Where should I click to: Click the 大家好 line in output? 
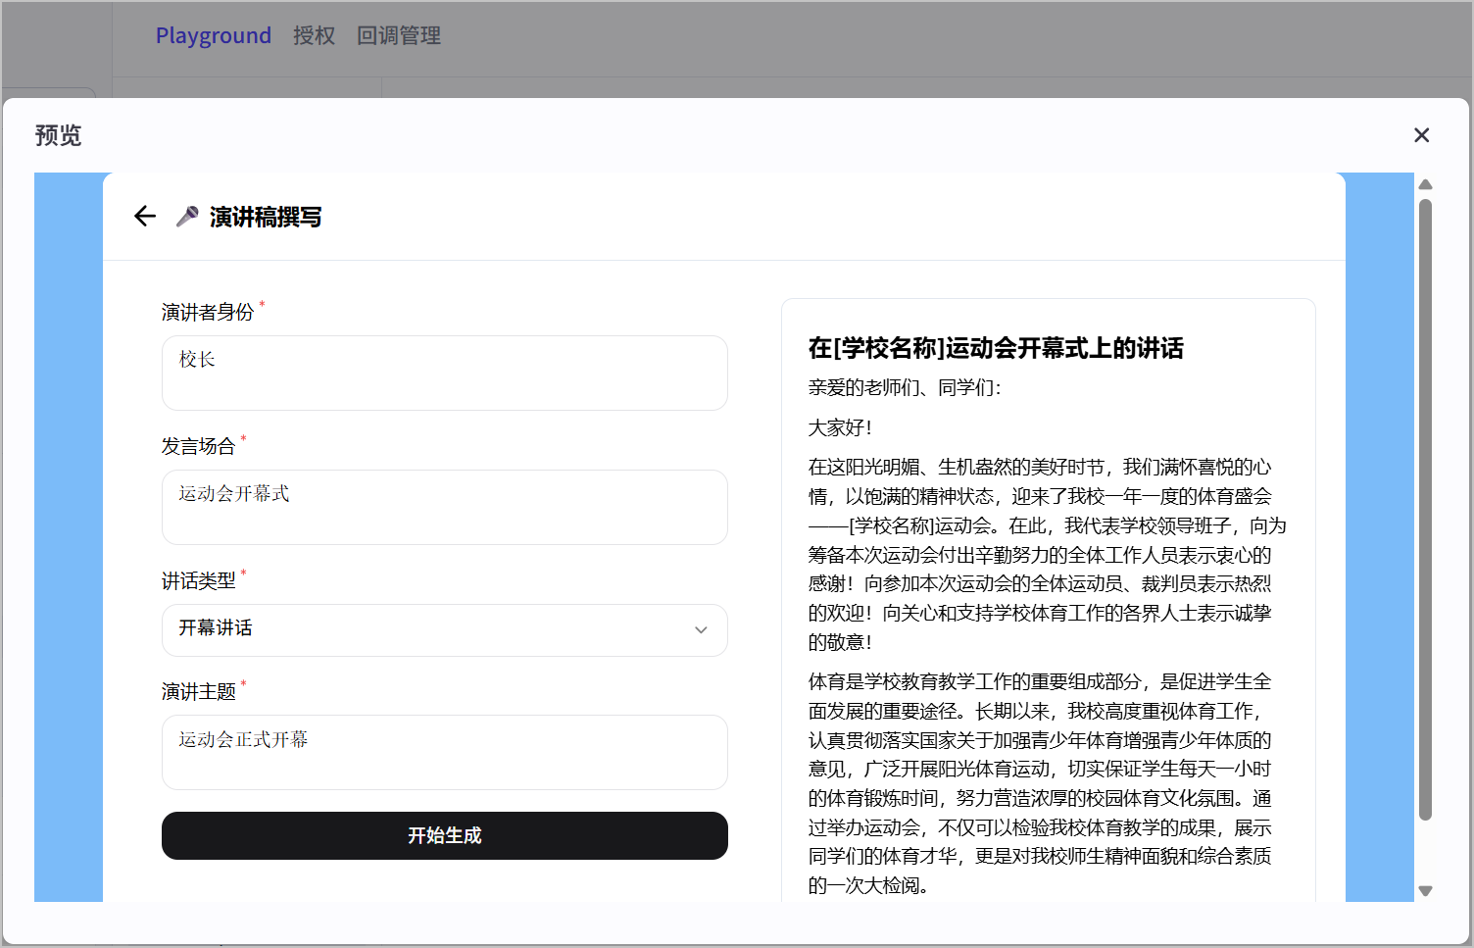(840, 427)
